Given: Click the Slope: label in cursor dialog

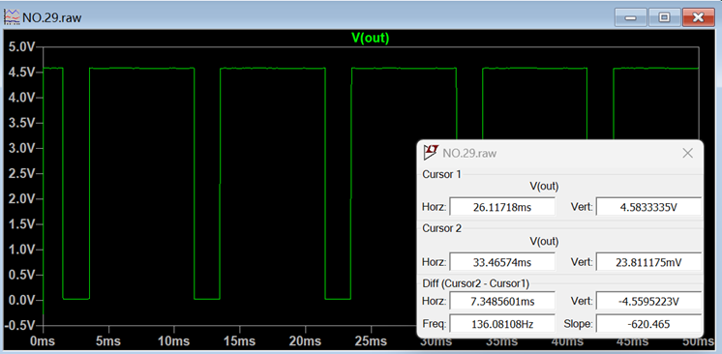Looking at the screenshot, I should point(579,325).
